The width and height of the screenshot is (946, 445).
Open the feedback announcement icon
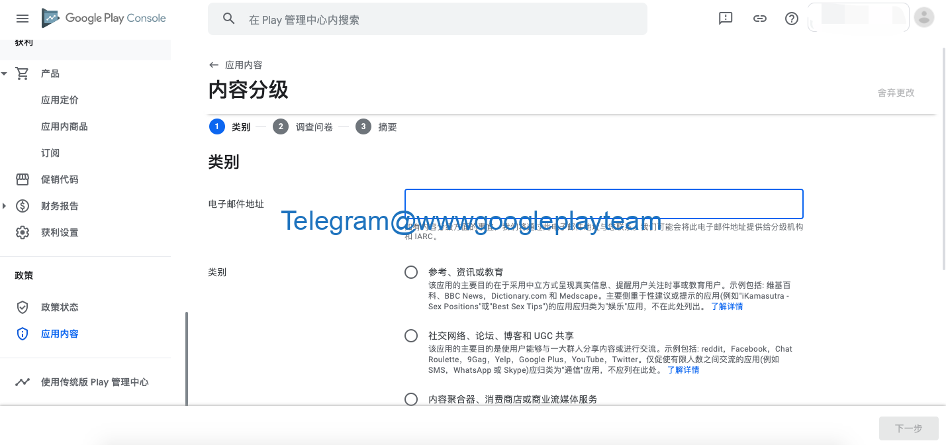tap(726, 19)
